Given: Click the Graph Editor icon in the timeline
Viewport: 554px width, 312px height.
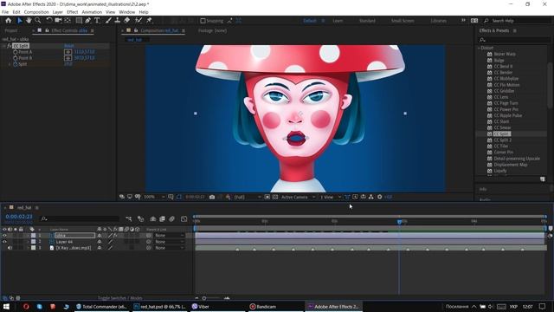Looking at the screenshot, I should point(184,219).
